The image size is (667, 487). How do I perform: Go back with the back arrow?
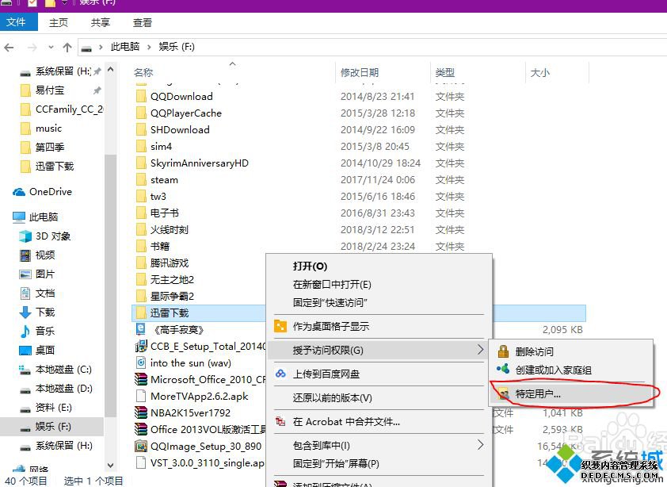click(10, 48)
